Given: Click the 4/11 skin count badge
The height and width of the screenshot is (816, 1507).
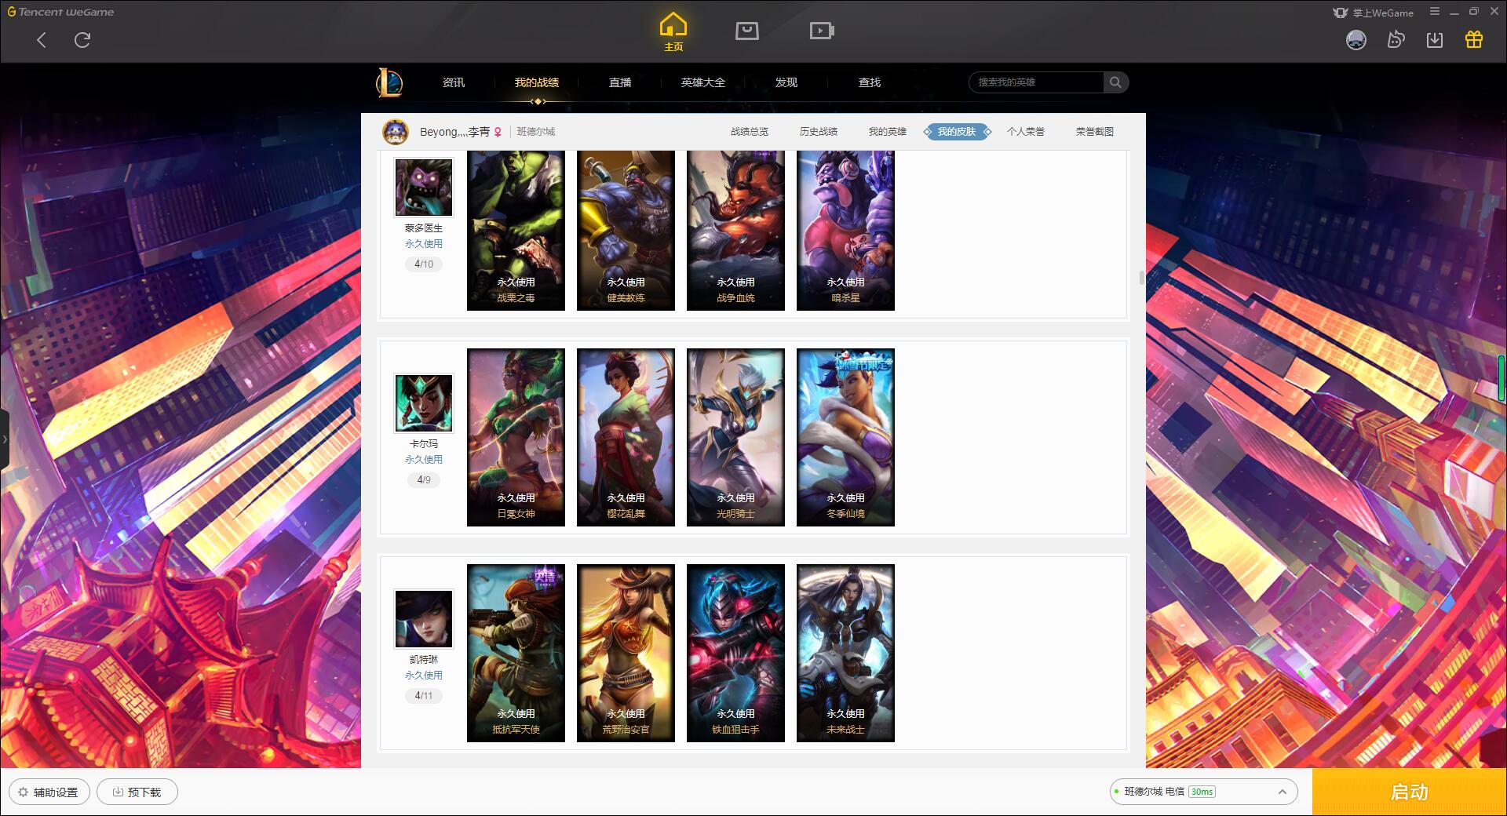Looking at the screenshot, I should (424, 696).
